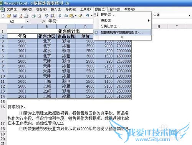Image resolution: width=192 pixels, height=145 pixels.
Task: Open the 帮助(H) menu
Action: (x=129, y=9)
